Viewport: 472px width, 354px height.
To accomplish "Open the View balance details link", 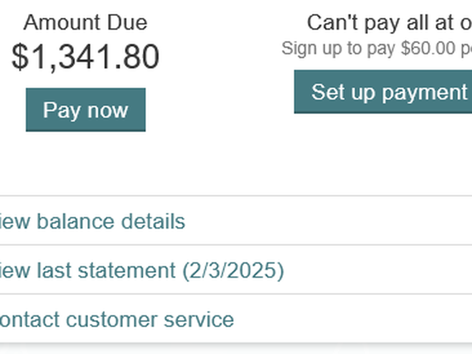I will tap(92, 221).
